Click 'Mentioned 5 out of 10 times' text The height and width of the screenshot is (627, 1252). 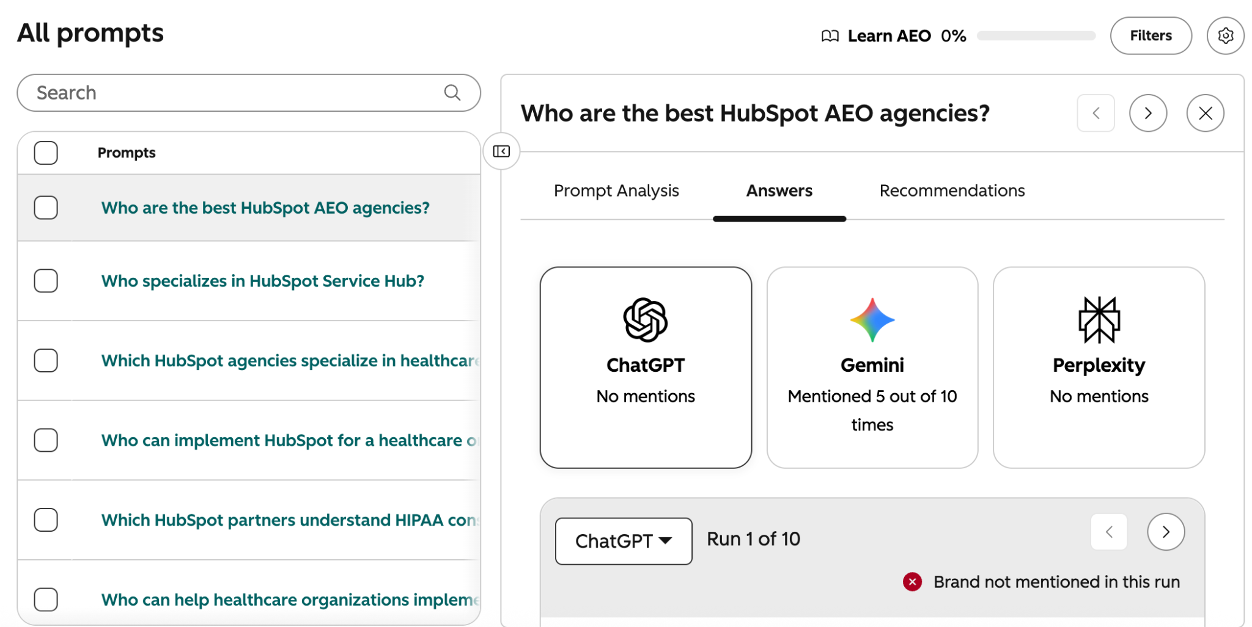(872, 410)
